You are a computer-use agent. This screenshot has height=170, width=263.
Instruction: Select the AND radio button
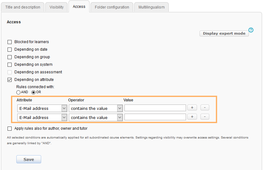(19, 92)
